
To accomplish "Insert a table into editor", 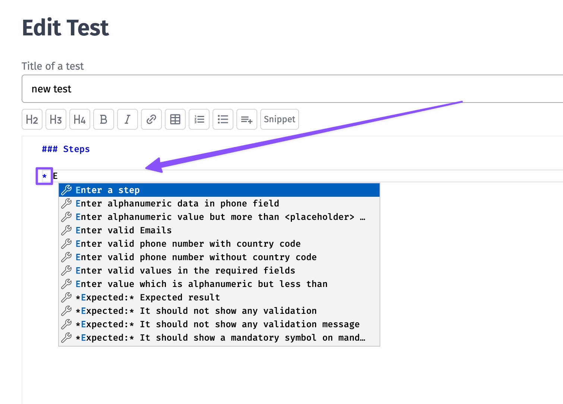I will [175, 119].
